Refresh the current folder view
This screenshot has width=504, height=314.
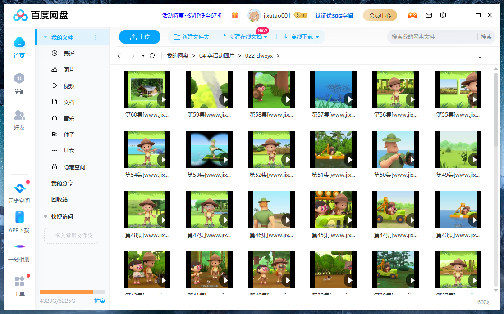153,56
